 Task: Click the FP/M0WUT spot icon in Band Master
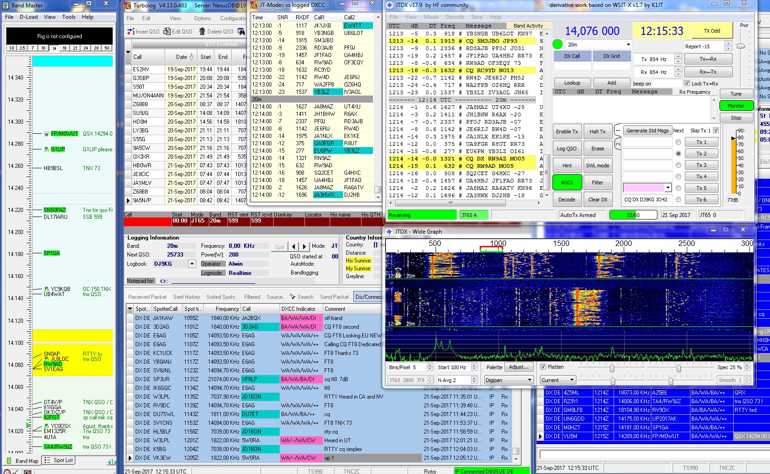46,134
